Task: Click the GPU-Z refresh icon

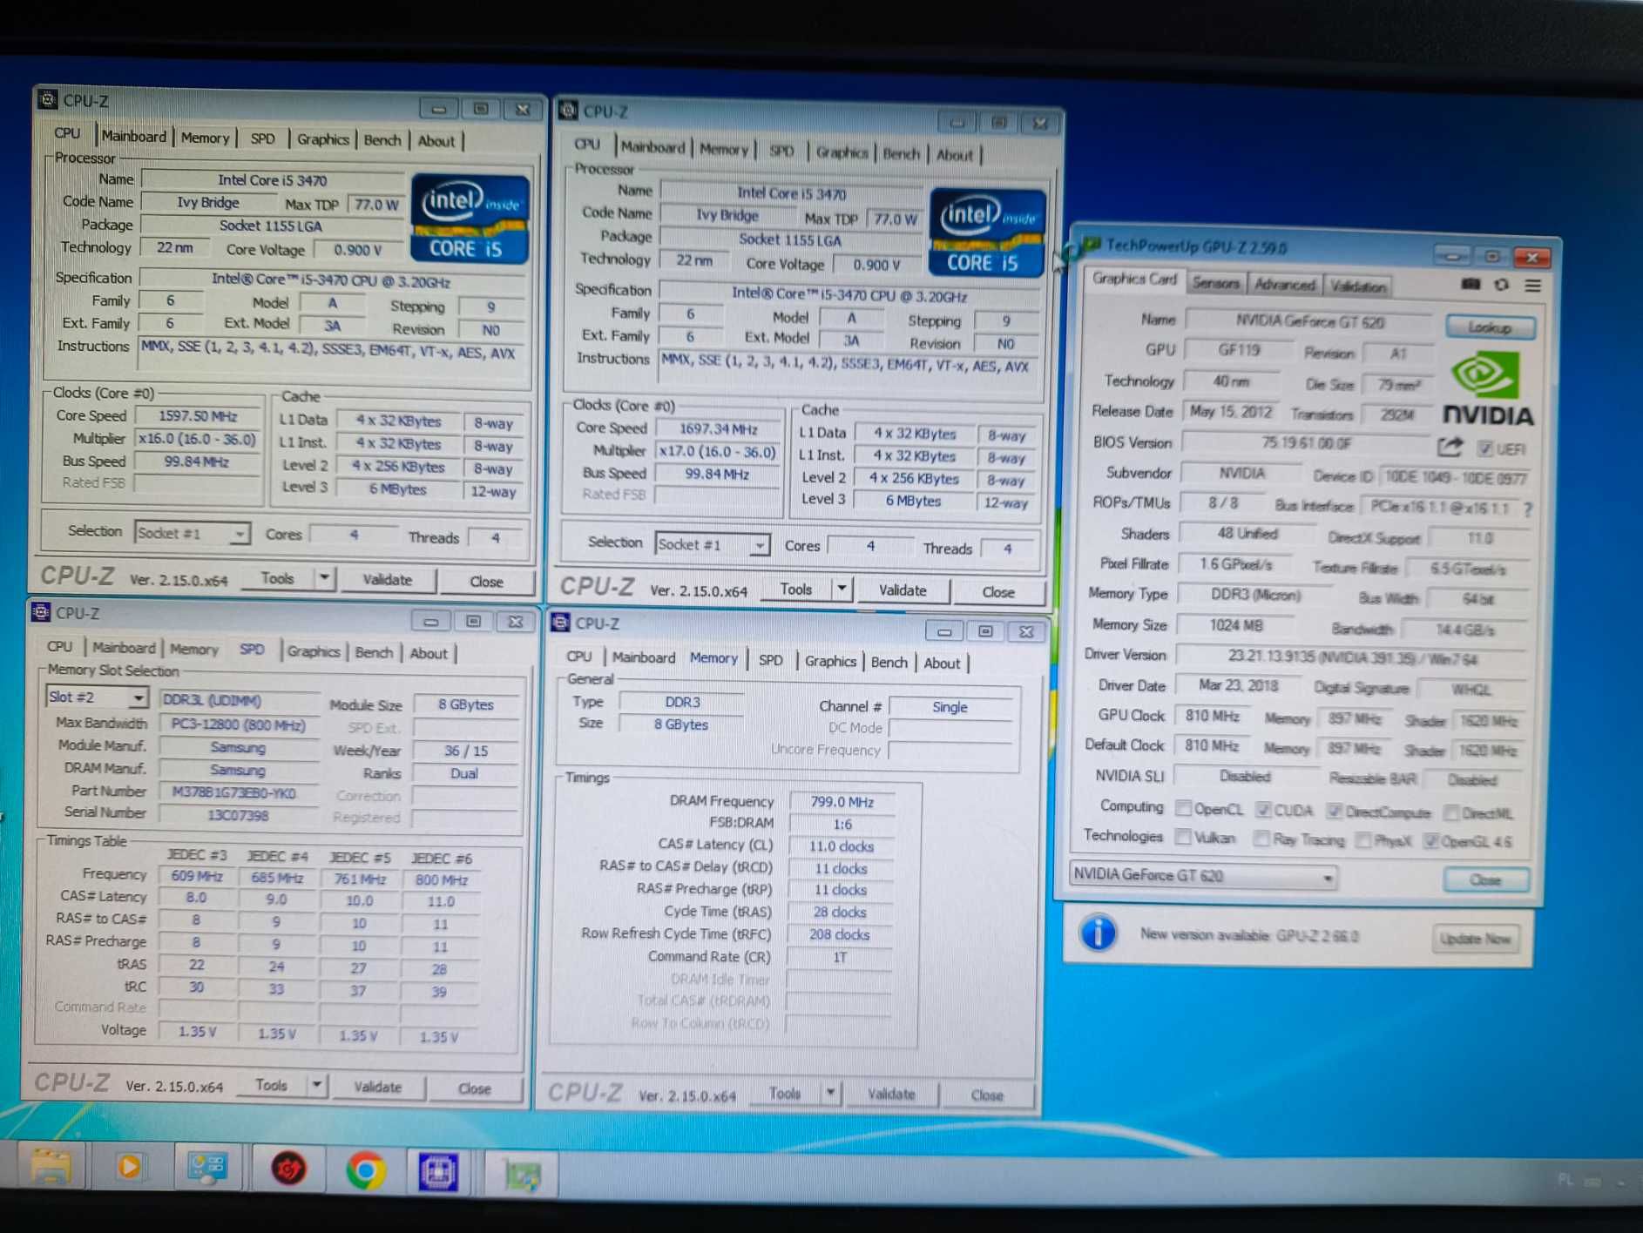Action: [x=1502, y=285]
